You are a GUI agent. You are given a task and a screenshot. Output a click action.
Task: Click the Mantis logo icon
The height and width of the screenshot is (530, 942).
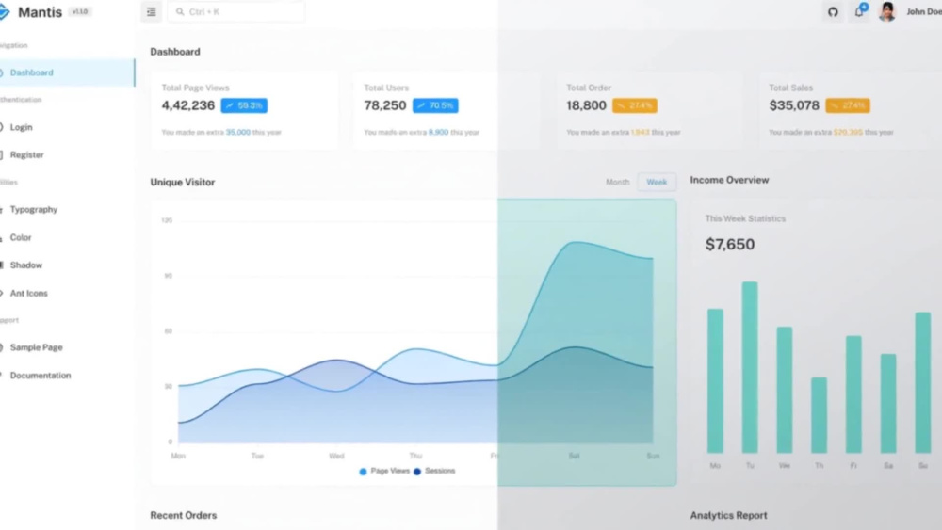4,12
